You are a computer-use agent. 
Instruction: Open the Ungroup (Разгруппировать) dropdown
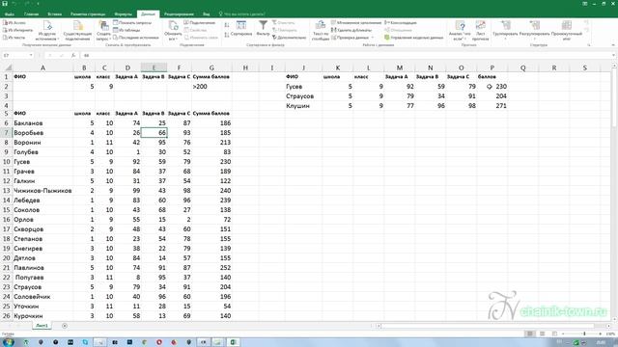click(534, 31)
